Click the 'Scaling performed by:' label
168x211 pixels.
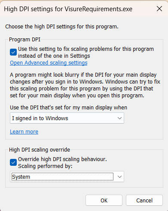pyautogui.click(x=45, y=166)
